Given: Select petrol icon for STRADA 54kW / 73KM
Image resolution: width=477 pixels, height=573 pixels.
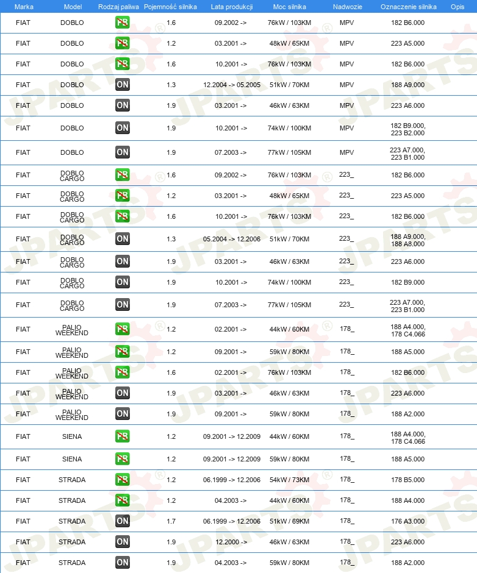Looking at the screenshot, I should 122,480.
